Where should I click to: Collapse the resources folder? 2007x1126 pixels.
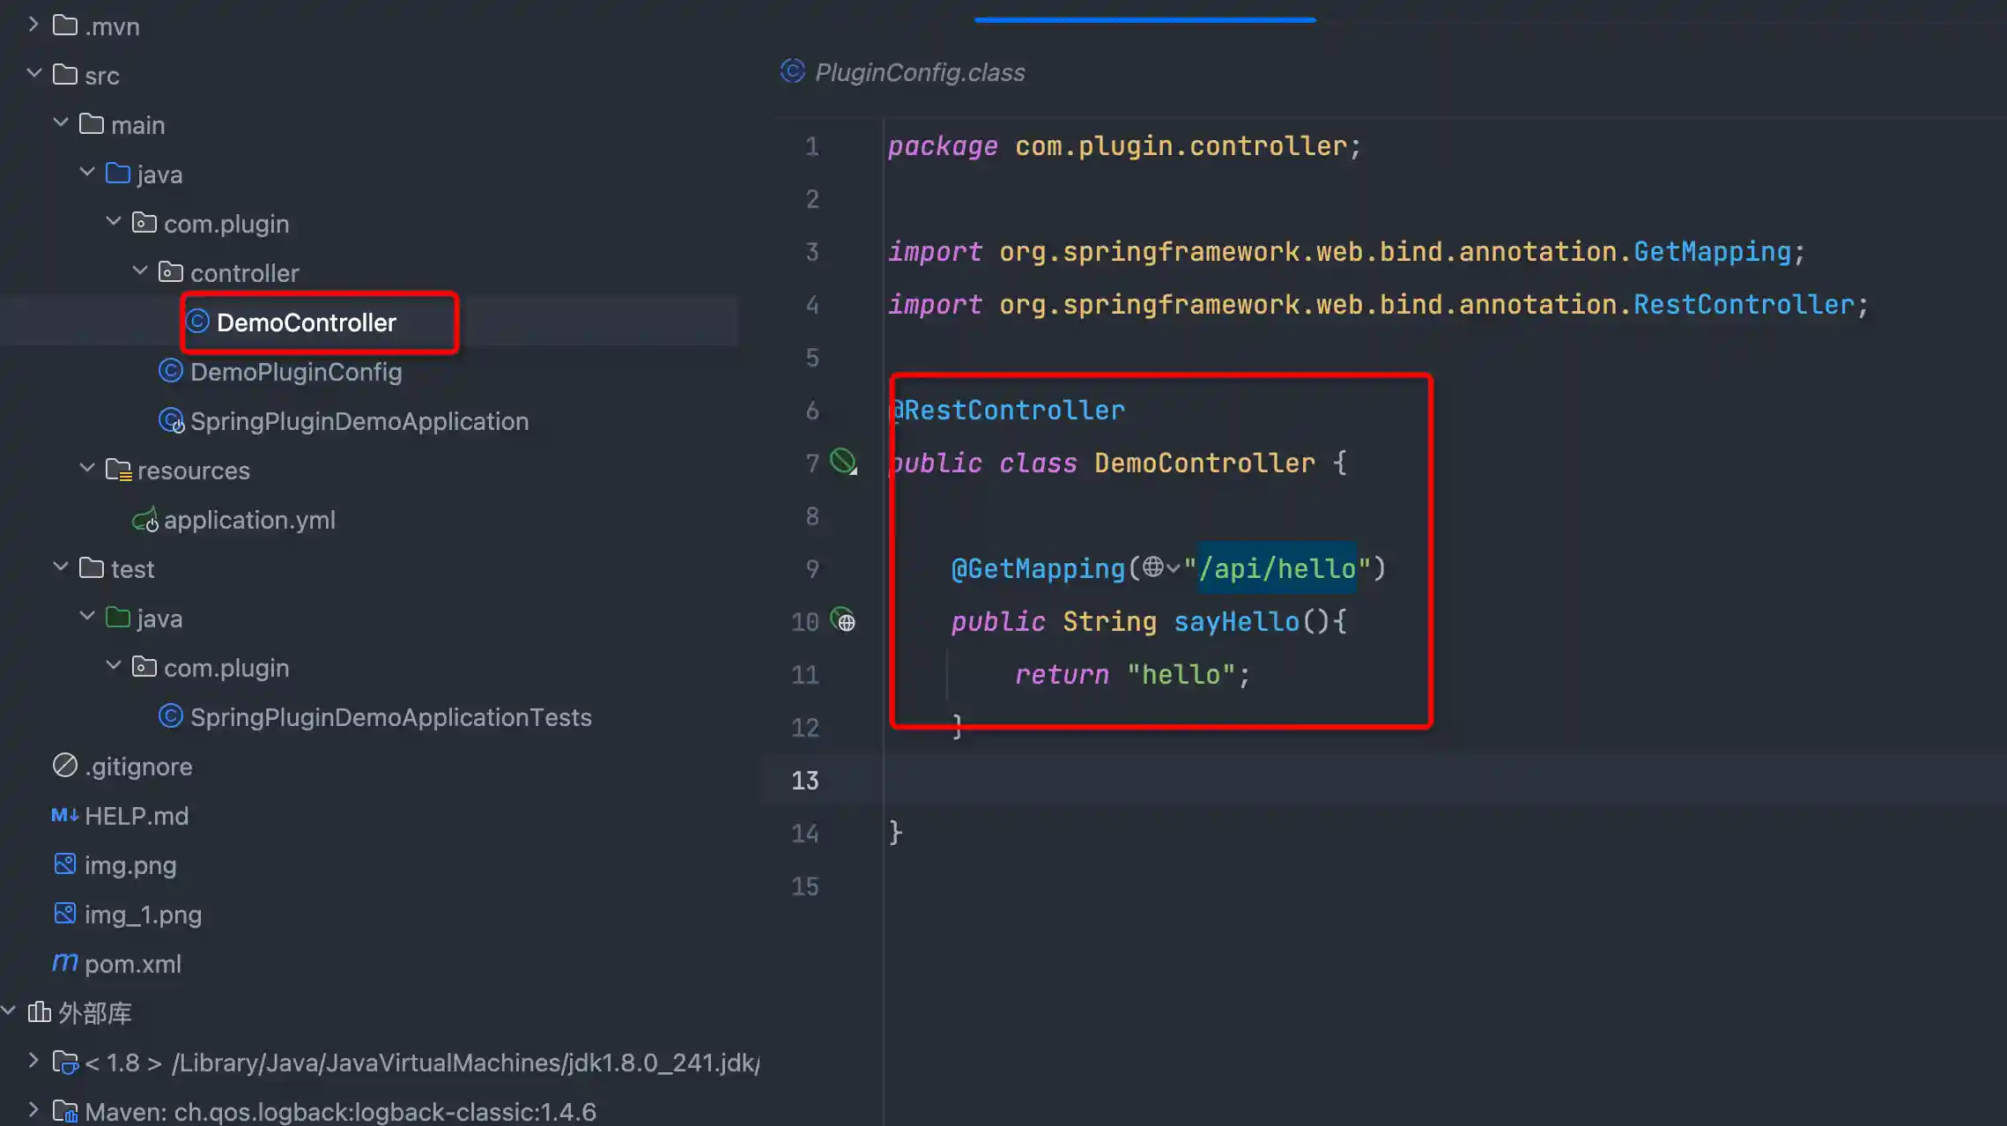[x=87, y=469]
